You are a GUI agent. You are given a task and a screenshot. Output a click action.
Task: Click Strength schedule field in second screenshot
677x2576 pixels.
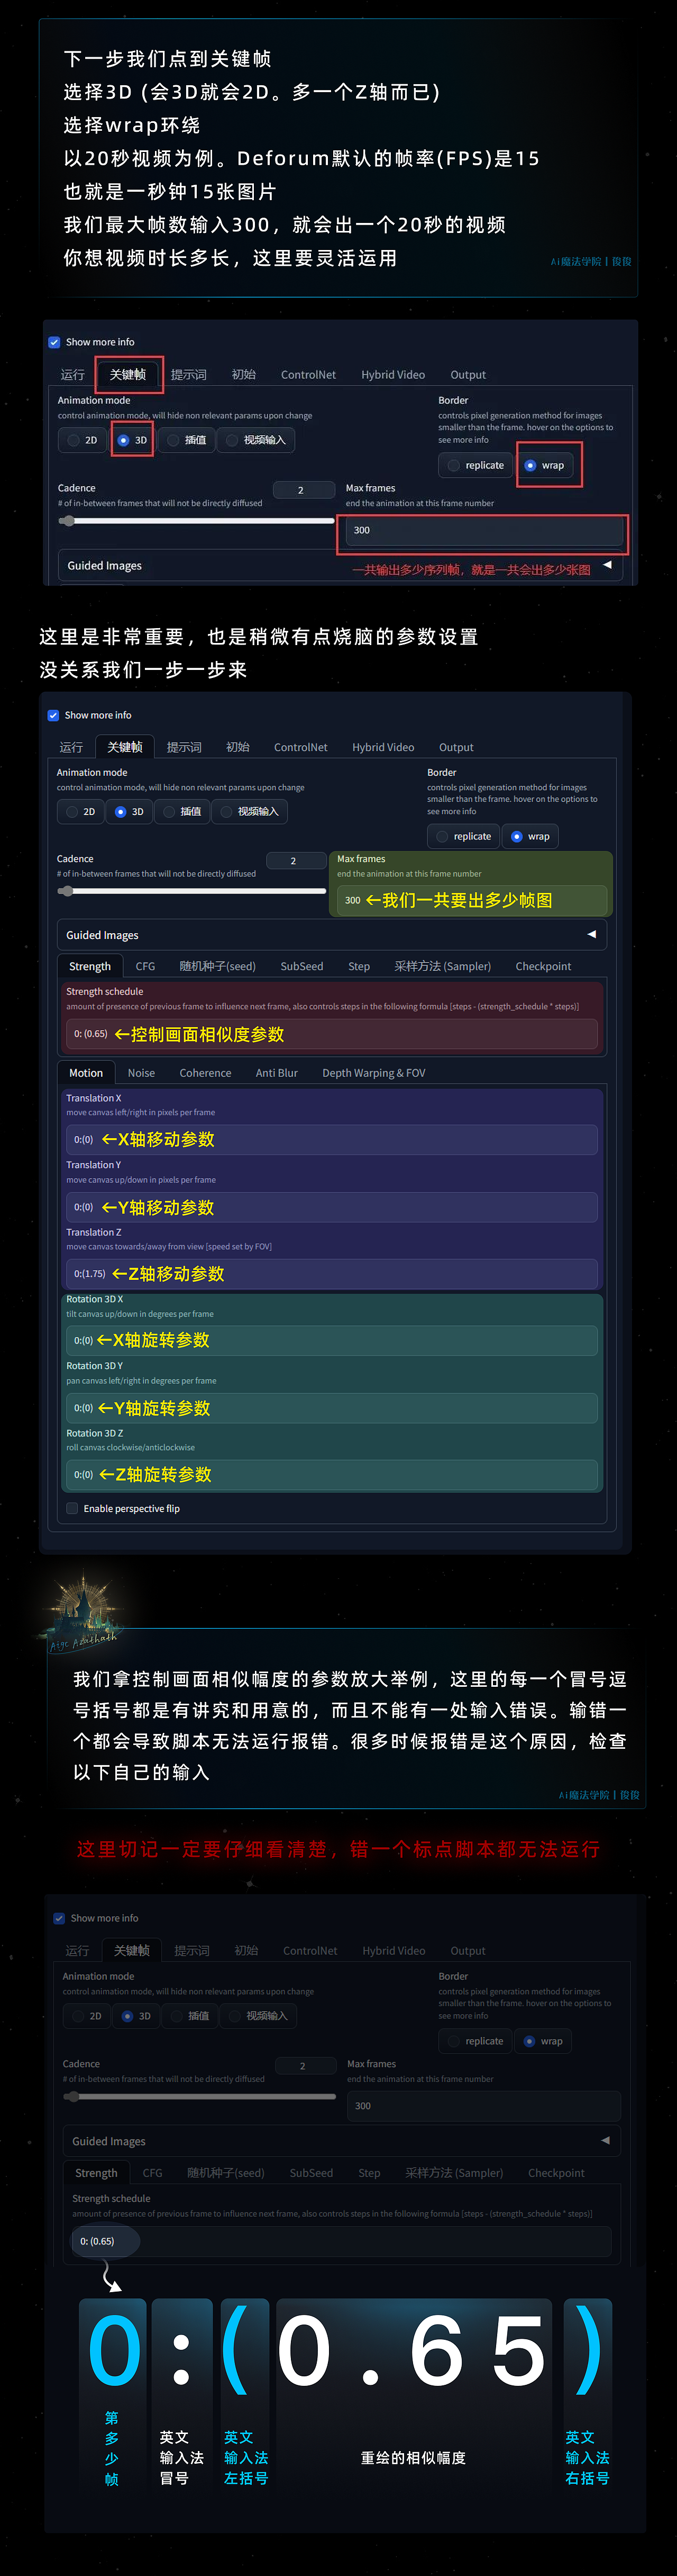tap(332, 1034)
